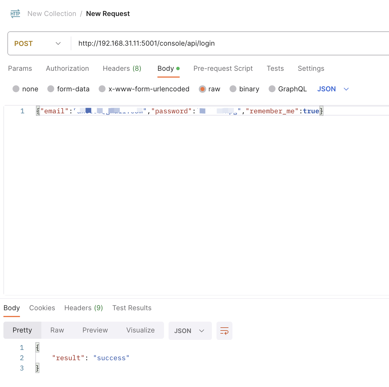Open the Pre-request Script tab

(223, 68)
